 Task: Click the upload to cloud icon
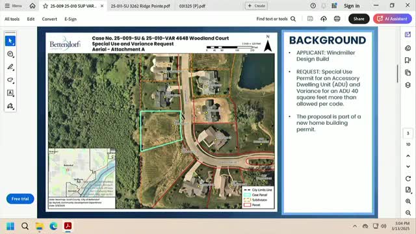324,19
